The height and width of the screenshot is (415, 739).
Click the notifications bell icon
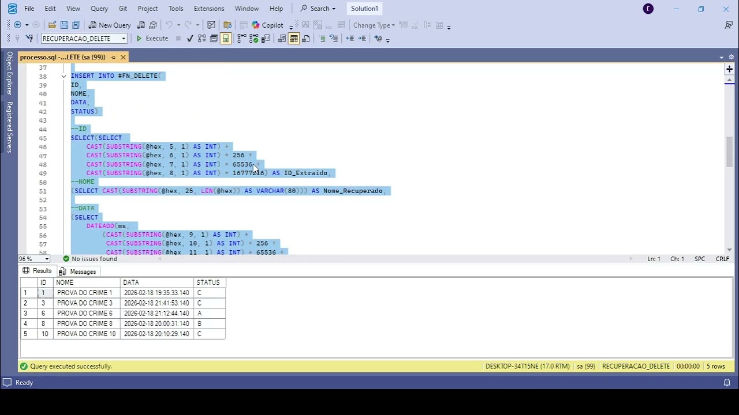(x=727, y=382)
